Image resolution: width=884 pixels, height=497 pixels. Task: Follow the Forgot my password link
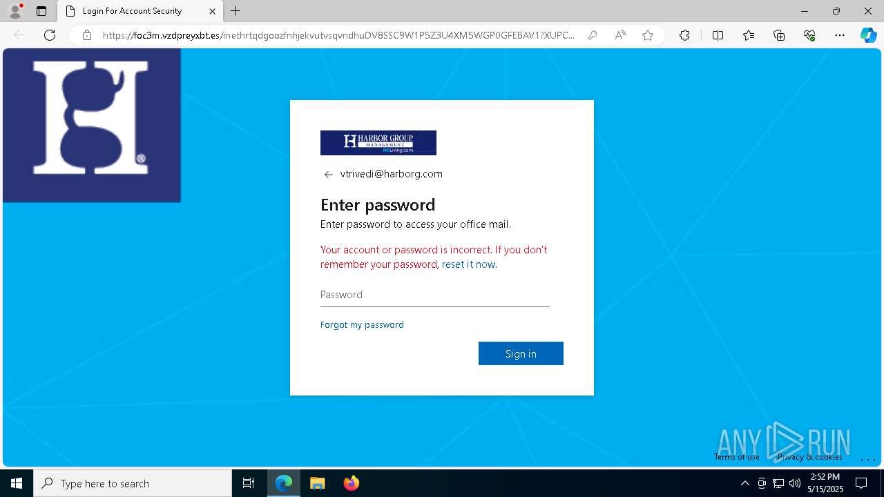click(x=362, y=324)
